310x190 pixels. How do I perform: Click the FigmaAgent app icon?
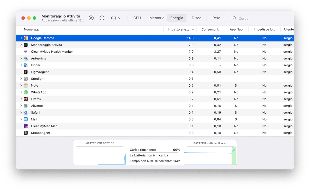click(x=26, y=72)
